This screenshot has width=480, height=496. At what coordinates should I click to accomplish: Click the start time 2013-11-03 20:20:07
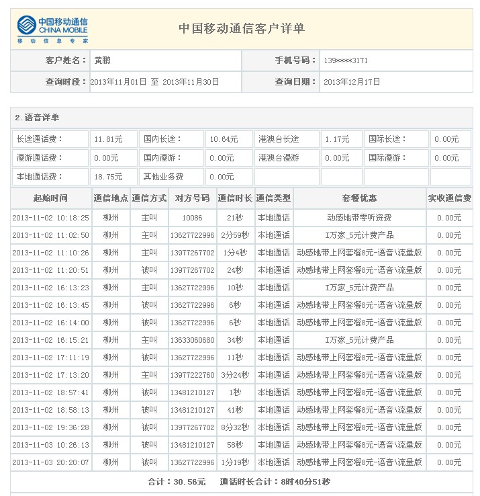click(x=50, y=462)
